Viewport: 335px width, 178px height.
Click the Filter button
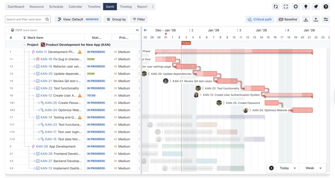(x=139, y=19)
